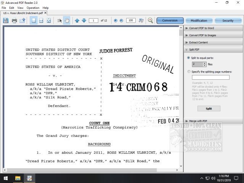Image resolution: width=244 pixels, height=183 pixels.
Task: Decrease the files count with the down stepper
Action: [x=205, y=66]
